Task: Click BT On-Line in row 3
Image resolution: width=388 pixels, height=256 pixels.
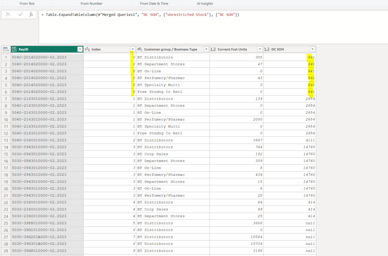Action: point(173,71)
